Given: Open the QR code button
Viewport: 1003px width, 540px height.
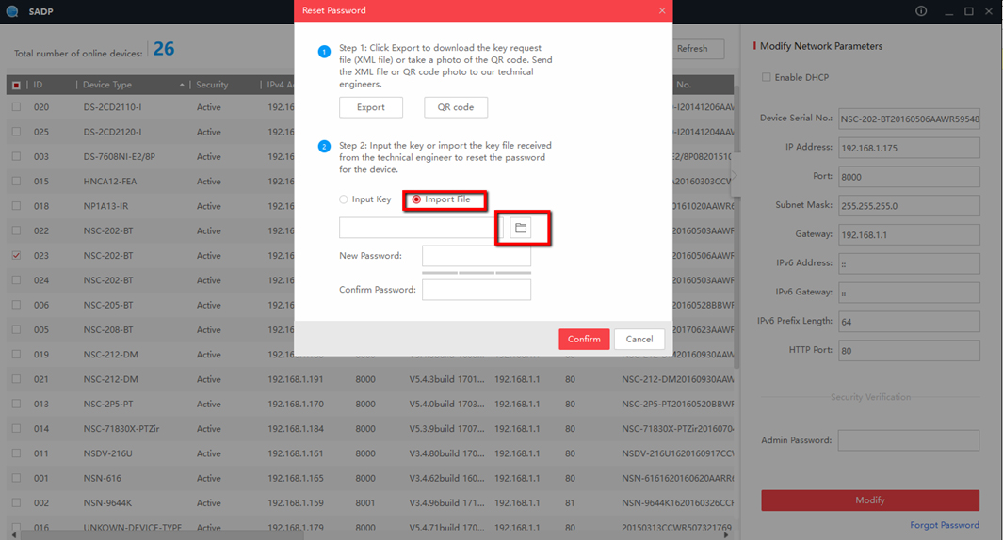Looking at the screenshot, I should pos(456,107).
